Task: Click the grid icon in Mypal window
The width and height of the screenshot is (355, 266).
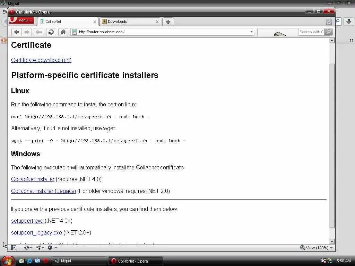Action: pos(352,40)
